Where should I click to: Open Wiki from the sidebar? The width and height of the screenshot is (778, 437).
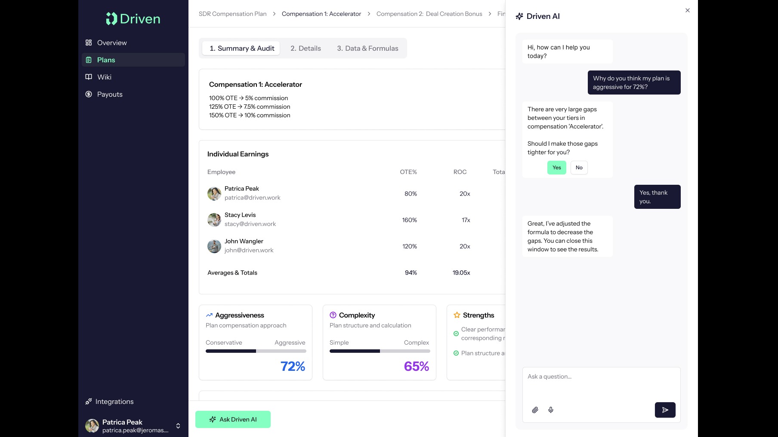coord(104,77)
